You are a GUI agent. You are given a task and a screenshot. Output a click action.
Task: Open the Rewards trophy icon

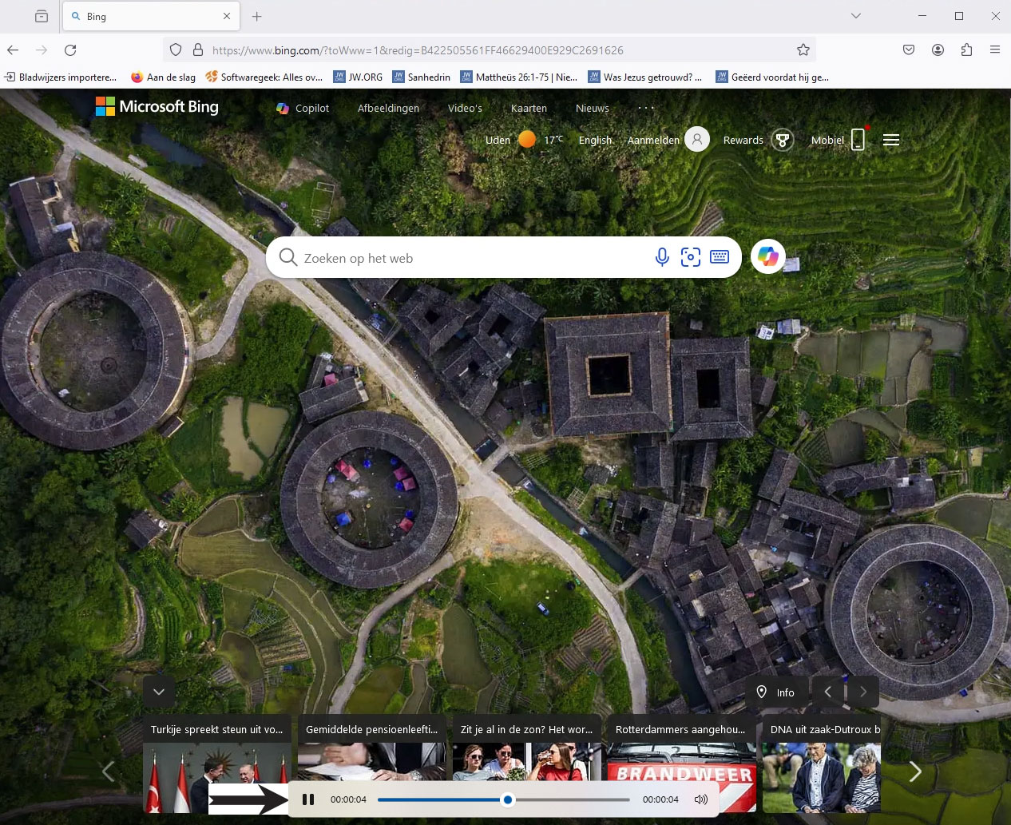pos(783,140)
